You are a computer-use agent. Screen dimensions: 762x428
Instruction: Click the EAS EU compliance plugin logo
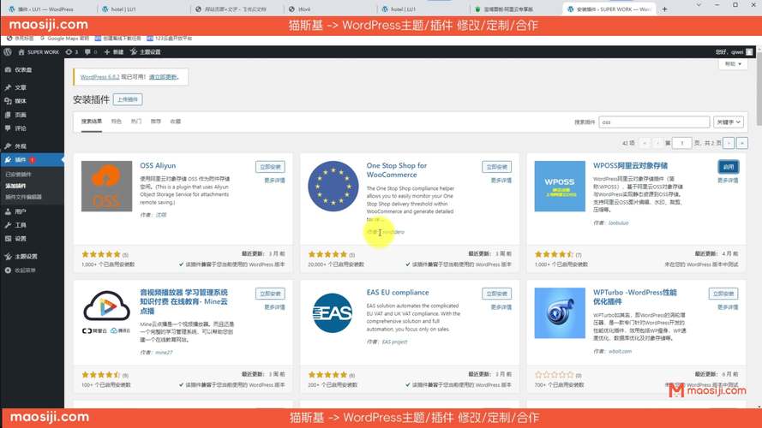pos(333,312)
